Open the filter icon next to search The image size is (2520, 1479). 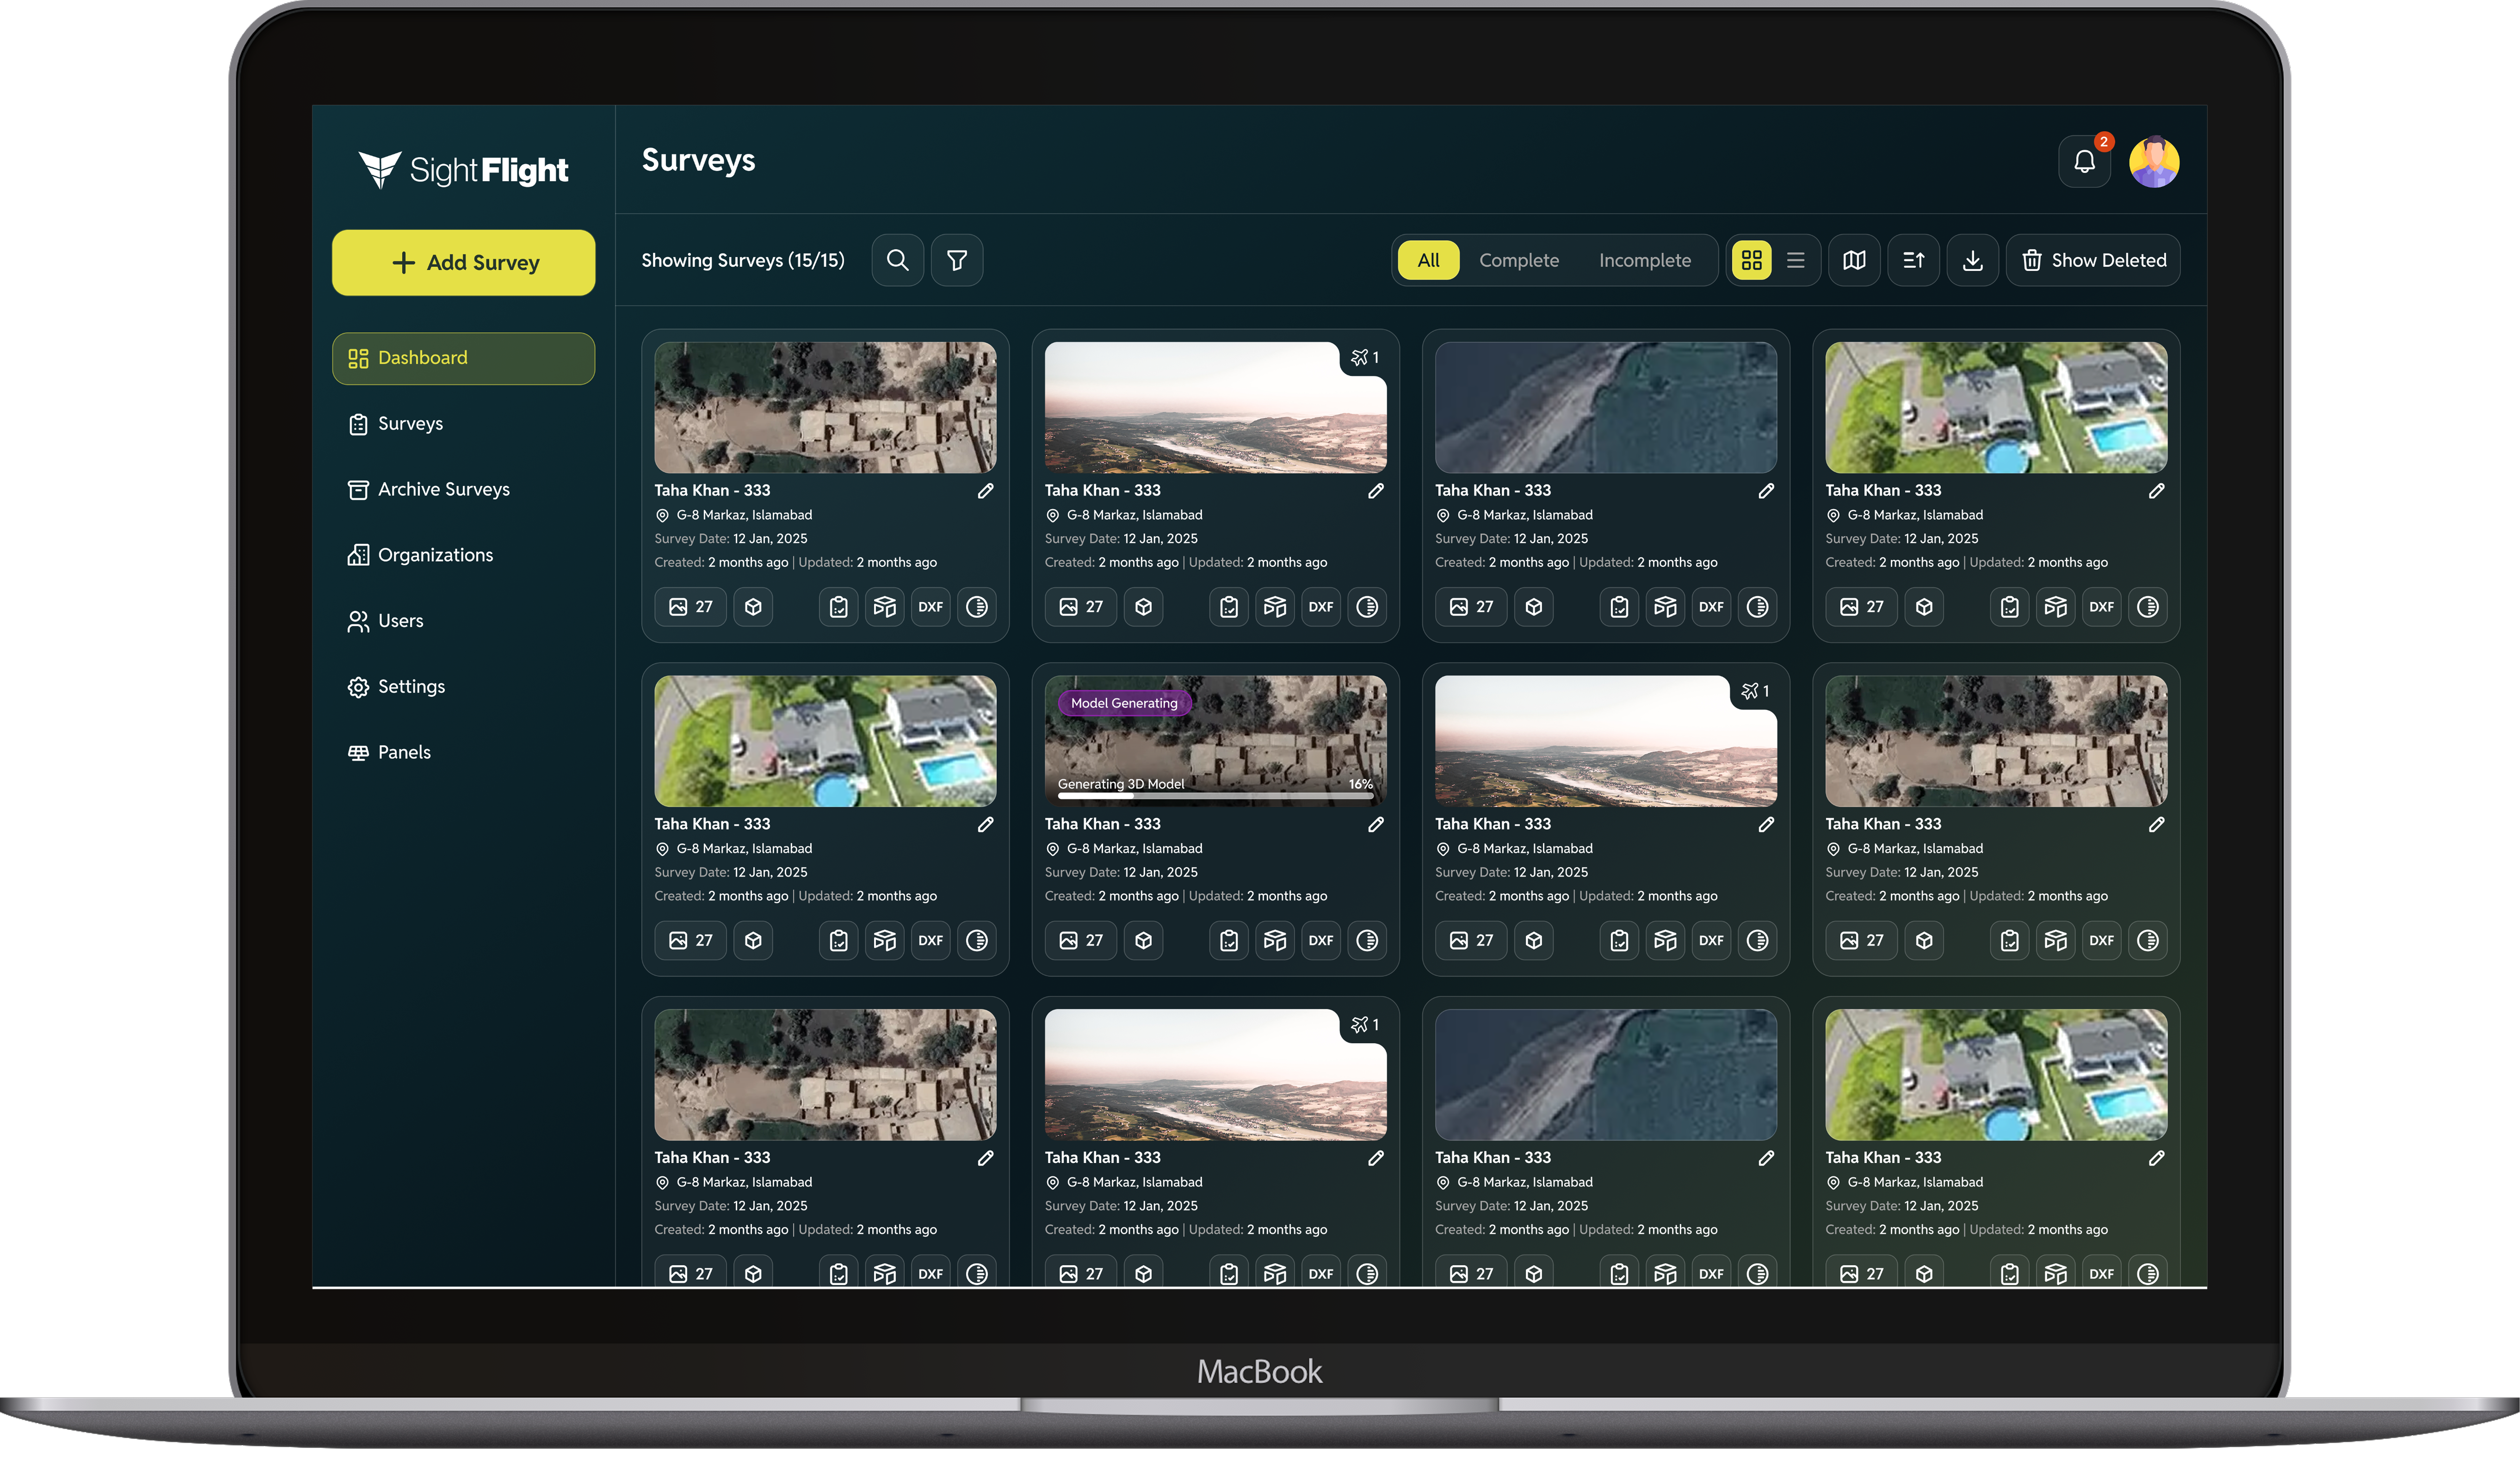point(957,260)
